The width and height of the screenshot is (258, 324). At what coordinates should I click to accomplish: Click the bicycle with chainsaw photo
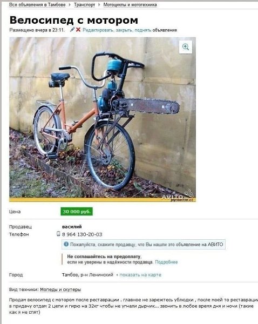103,119
